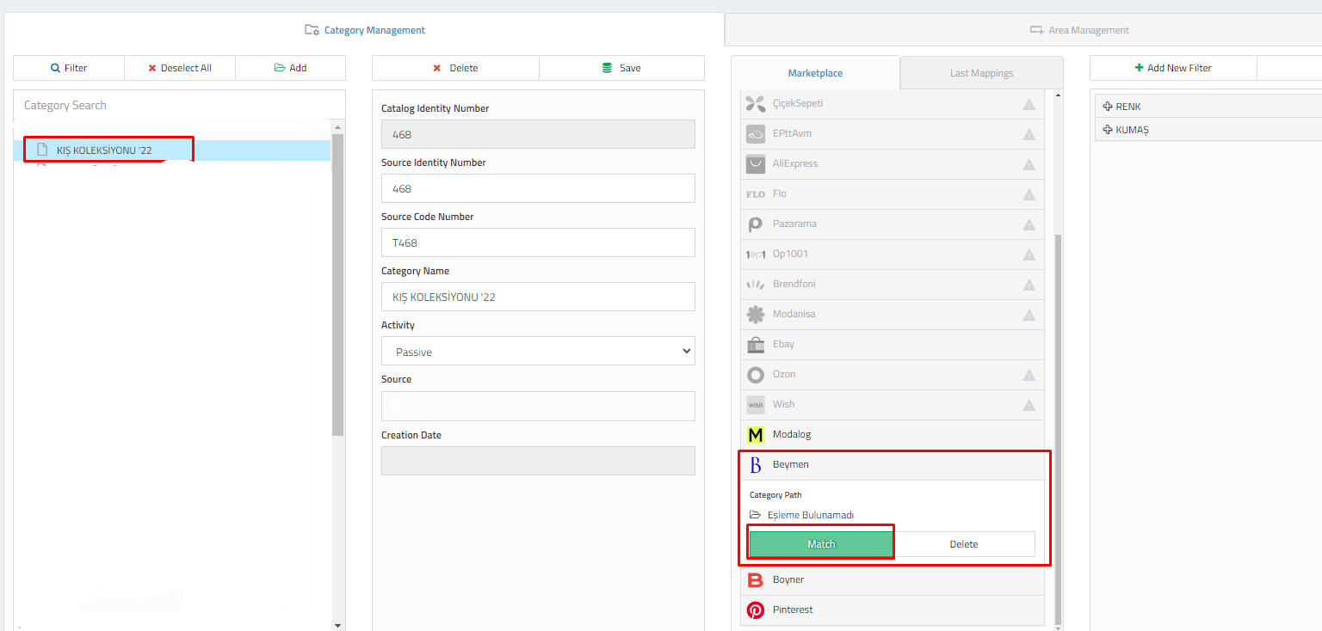Expand the RENK filter
Image resolution: width=1322 pixels, height=631 pixels.
[1108, 107]
